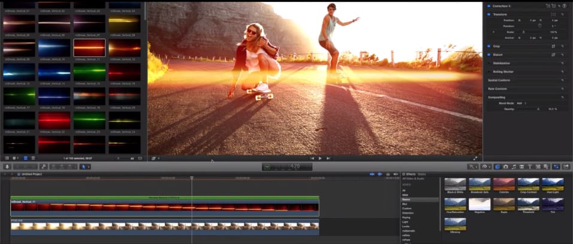Open the Transitions browser icon

pyautogui.click(x=522, y=167)
